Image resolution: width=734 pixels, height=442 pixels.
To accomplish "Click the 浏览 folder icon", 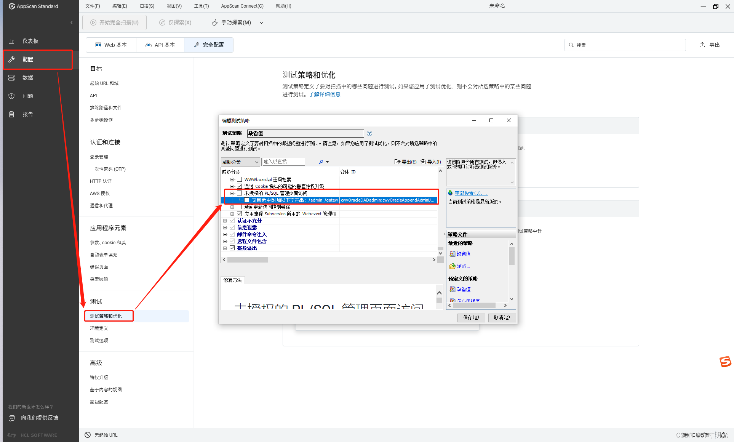I will pyautogui.click(x=453, y=266).
